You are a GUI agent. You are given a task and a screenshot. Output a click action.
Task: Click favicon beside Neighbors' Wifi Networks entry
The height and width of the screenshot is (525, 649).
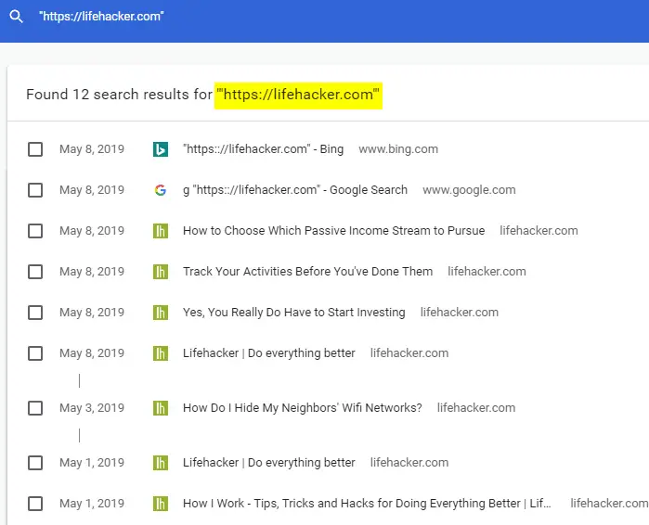point(161,408)
